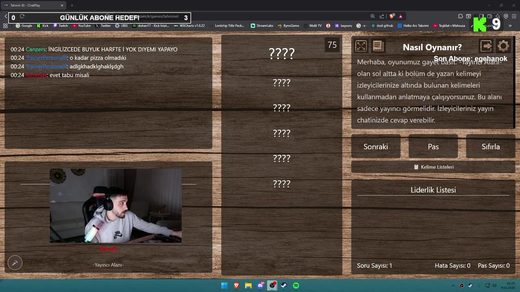Go back with the browser back arrow
520x292 pixels.
pos(6,17)
